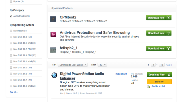Click the CPMtest2 Download Now arrow icon
182x102 pixels.
click(169, 18)
